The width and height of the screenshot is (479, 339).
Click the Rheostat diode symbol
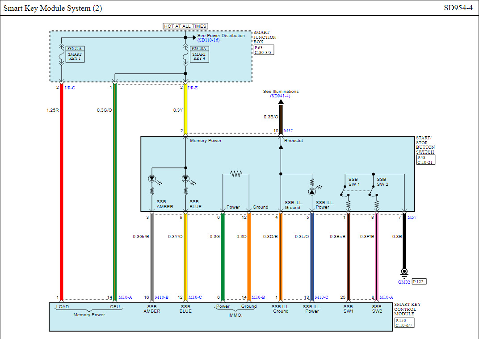point(281,147)
